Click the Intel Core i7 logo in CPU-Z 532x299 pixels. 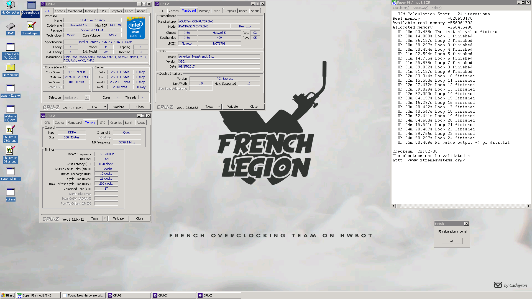click(x=135, y=28)
